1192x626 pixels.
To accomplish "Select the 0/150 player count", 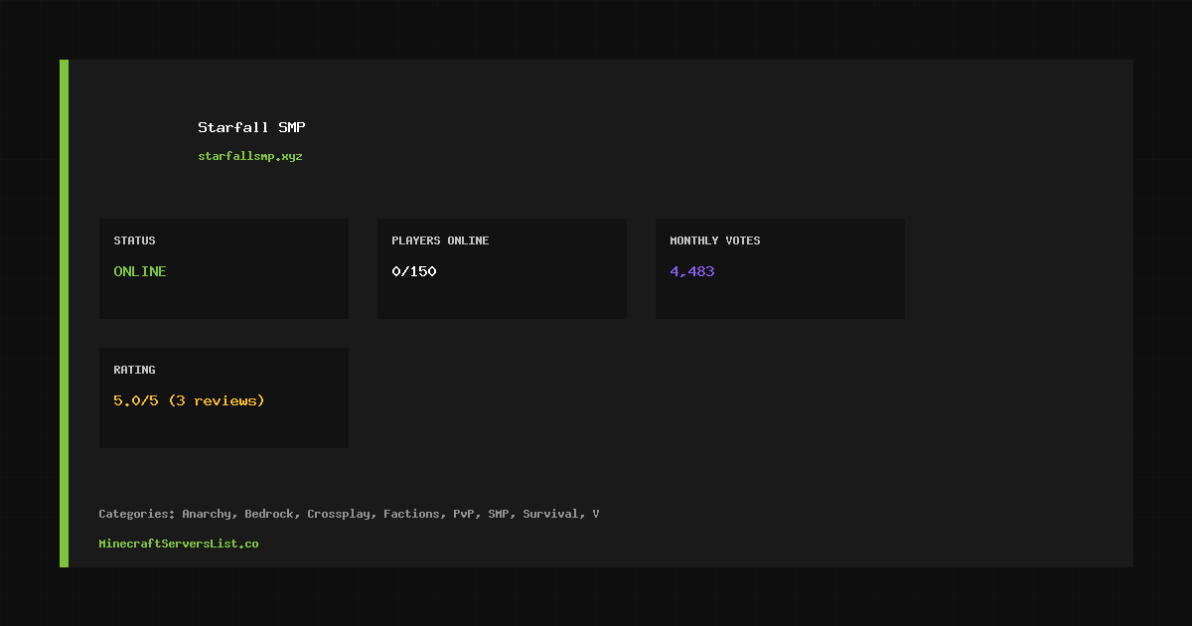I will 414,271.
